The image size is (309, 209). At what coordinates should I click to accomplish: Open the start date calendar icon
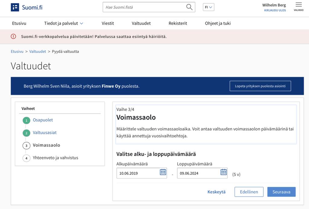[163, 172]
